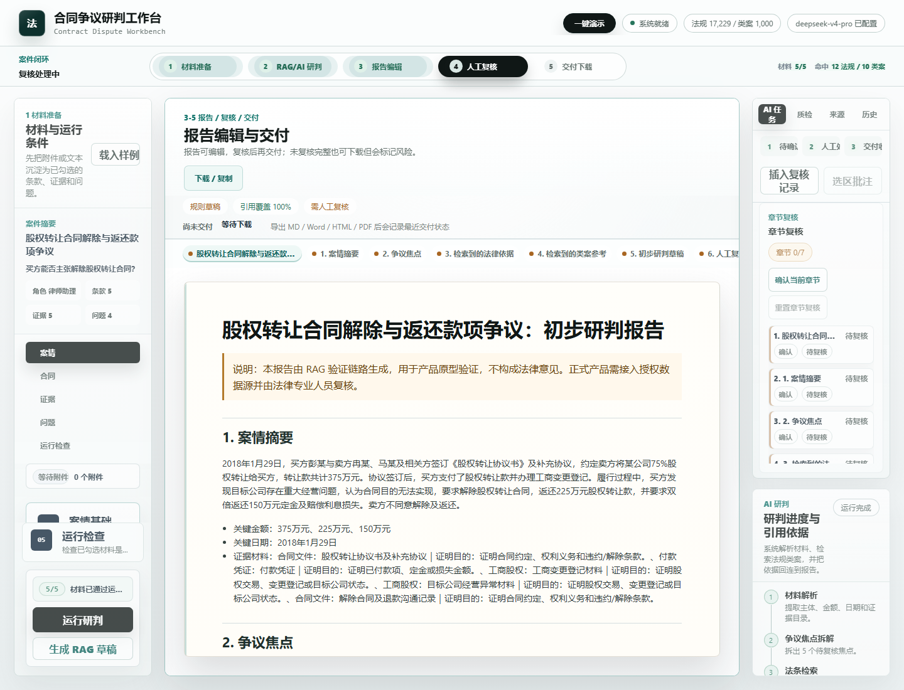Jump to section tab 1. 案情摘要

coord(335,253)
